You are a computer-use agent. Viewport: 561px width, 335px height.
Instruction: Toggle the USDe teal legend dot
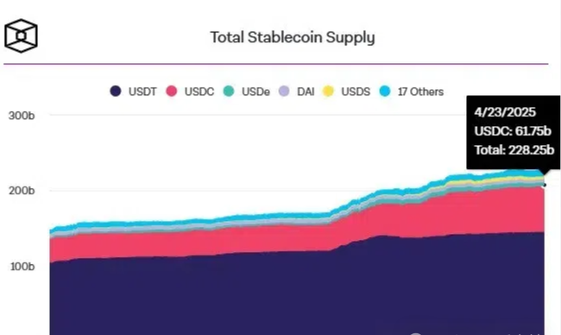[x=229, y=92]
